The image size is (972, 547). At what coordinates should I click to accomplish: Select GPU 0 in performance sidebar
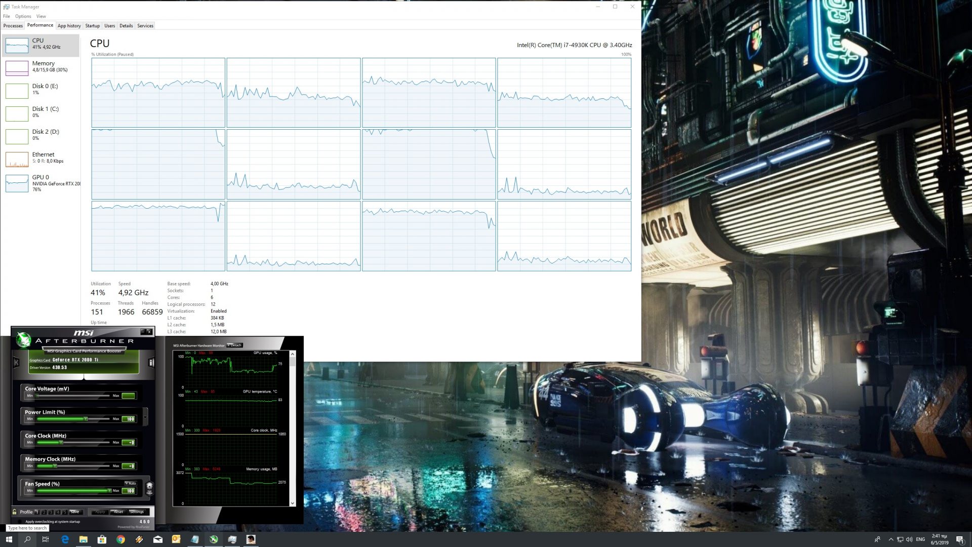click(x=40, y=183)
